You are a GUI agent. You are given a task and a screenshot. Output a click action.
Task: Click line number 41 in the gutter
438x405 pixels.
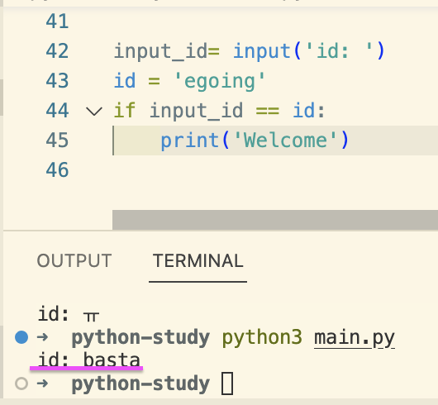57,21
